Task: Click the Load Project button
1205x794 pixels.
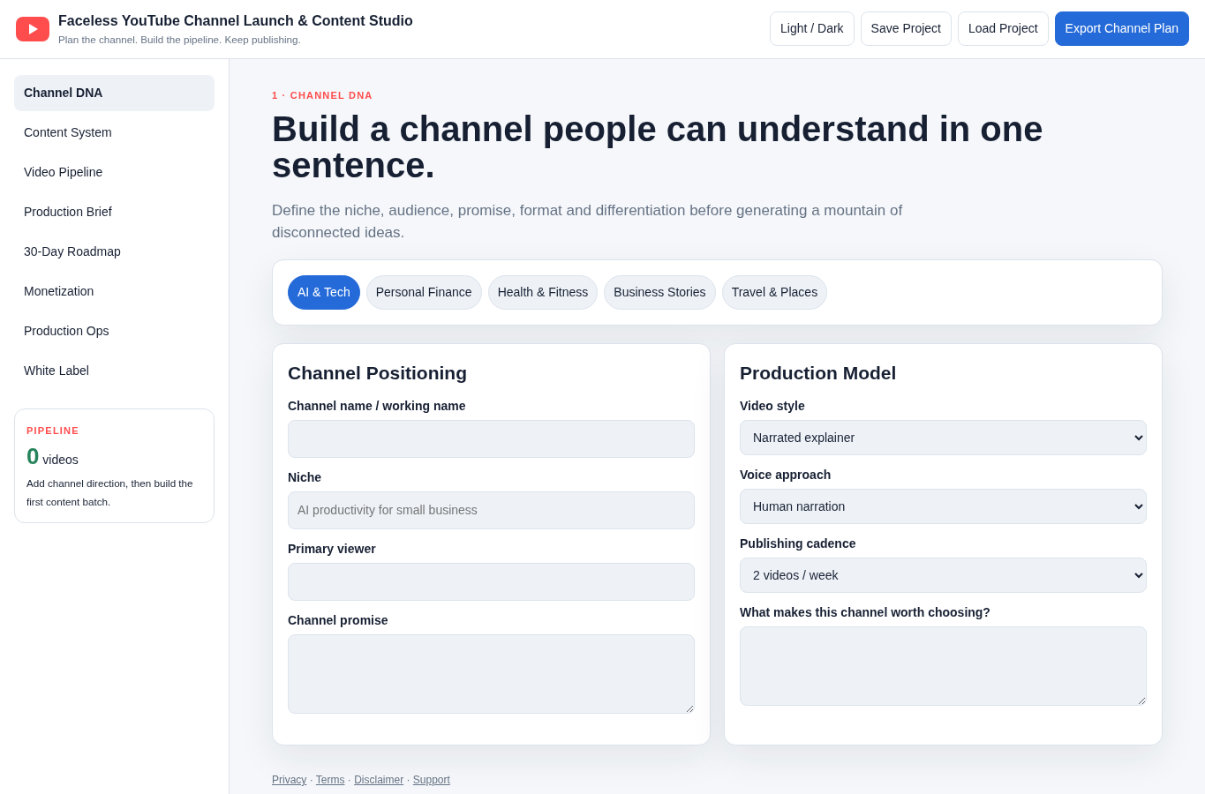Action: (1003, 28)
